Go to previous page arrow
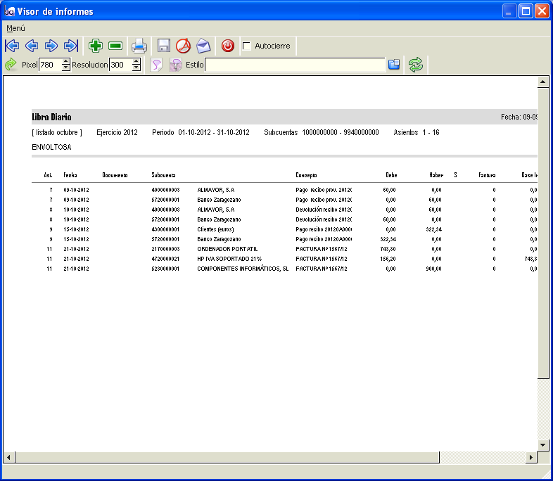This screenshot has width=553, height=481. (32, 46)
